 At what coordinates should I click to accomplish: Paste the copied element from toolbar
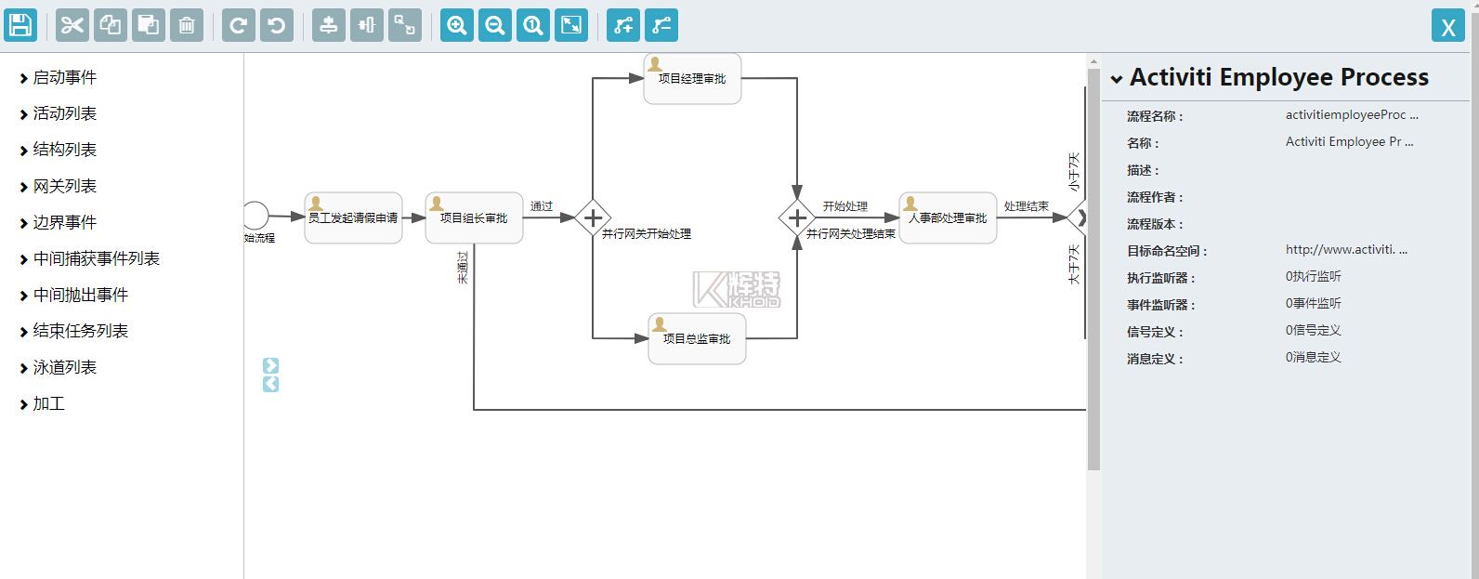tap(149, 25)
